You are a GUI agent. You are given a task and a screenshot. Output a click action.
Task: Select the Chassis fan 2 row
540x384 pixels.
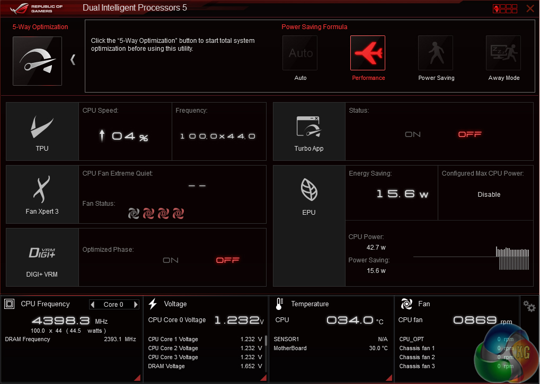coord(456,357)
